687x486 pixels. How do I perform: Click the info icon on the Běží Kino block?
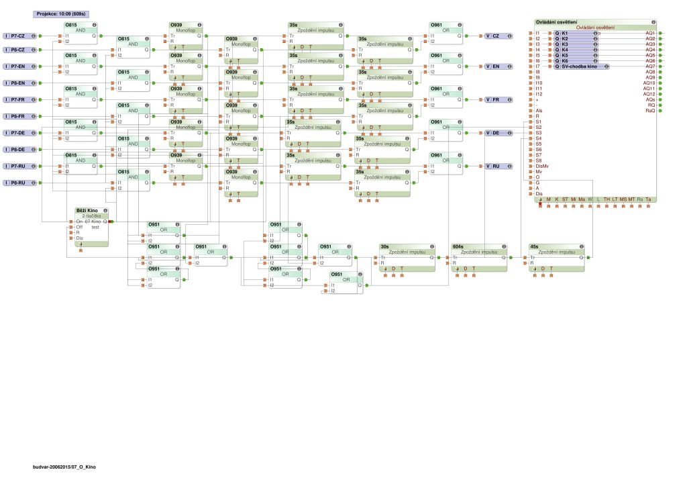[x=105, y=210]
